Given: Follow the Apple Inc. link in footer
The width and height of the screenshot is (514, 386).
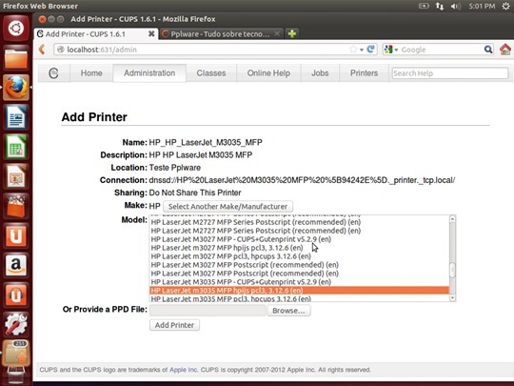Looking at the screenshot, I should point(184,370).
